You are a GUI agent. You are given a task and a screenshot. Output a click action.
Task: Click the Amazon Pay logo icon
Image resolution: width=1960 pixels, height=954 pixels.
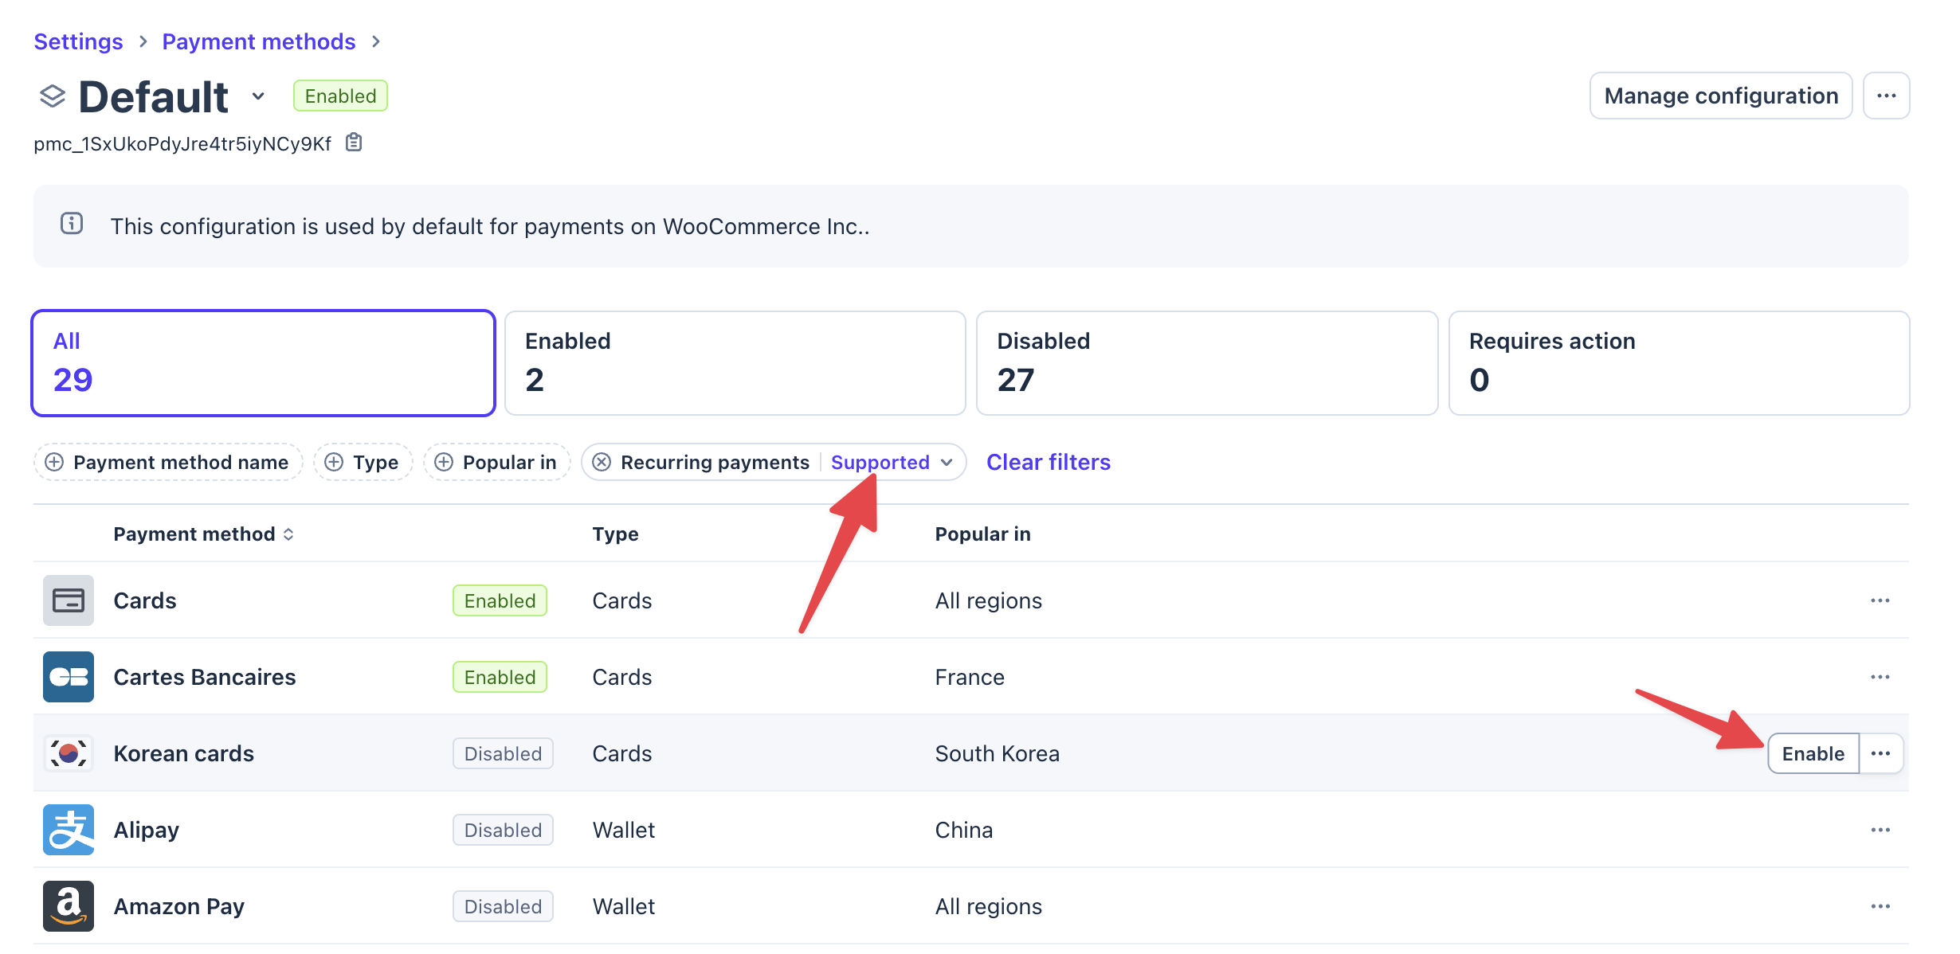[x=69, y=906]
